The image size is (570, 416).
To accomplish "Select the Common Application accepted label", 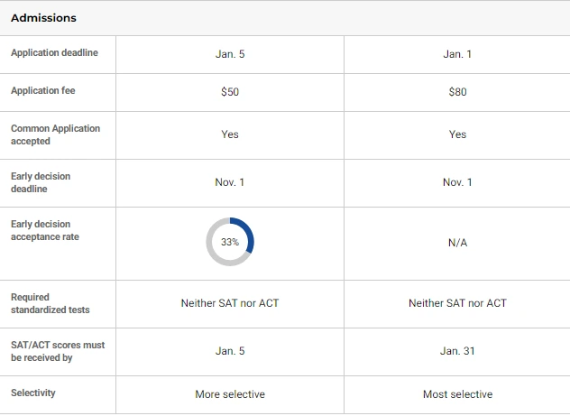I will click(55, 134).
